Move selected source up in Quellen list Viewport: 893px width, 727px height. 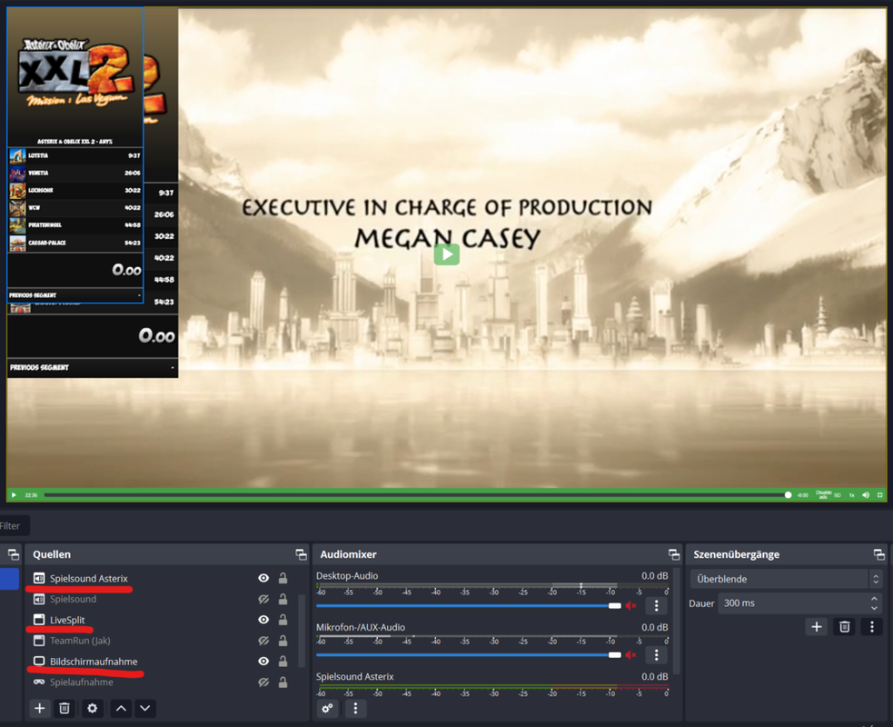tap(122, 708)
